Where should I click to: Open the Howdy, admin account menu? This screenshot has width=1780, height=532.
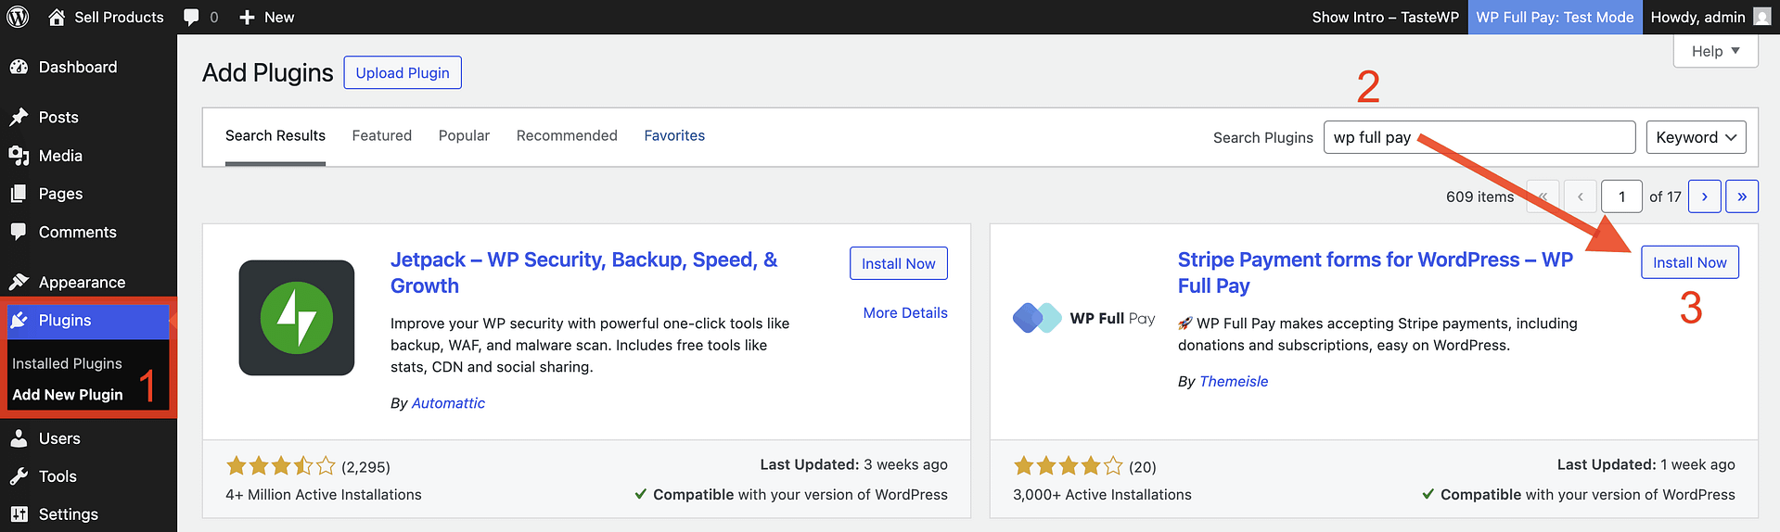point(1710,17)
